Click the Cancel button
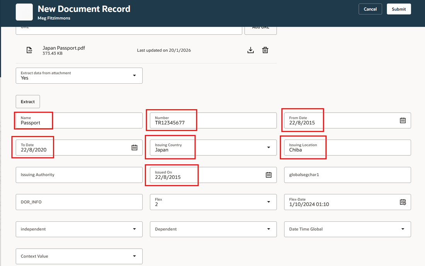Viewport: 425px width, 266px height. 370,9
